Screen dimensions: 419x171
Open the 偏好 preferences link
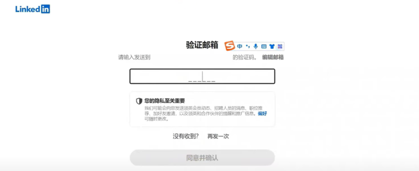(x=262, y=114)
